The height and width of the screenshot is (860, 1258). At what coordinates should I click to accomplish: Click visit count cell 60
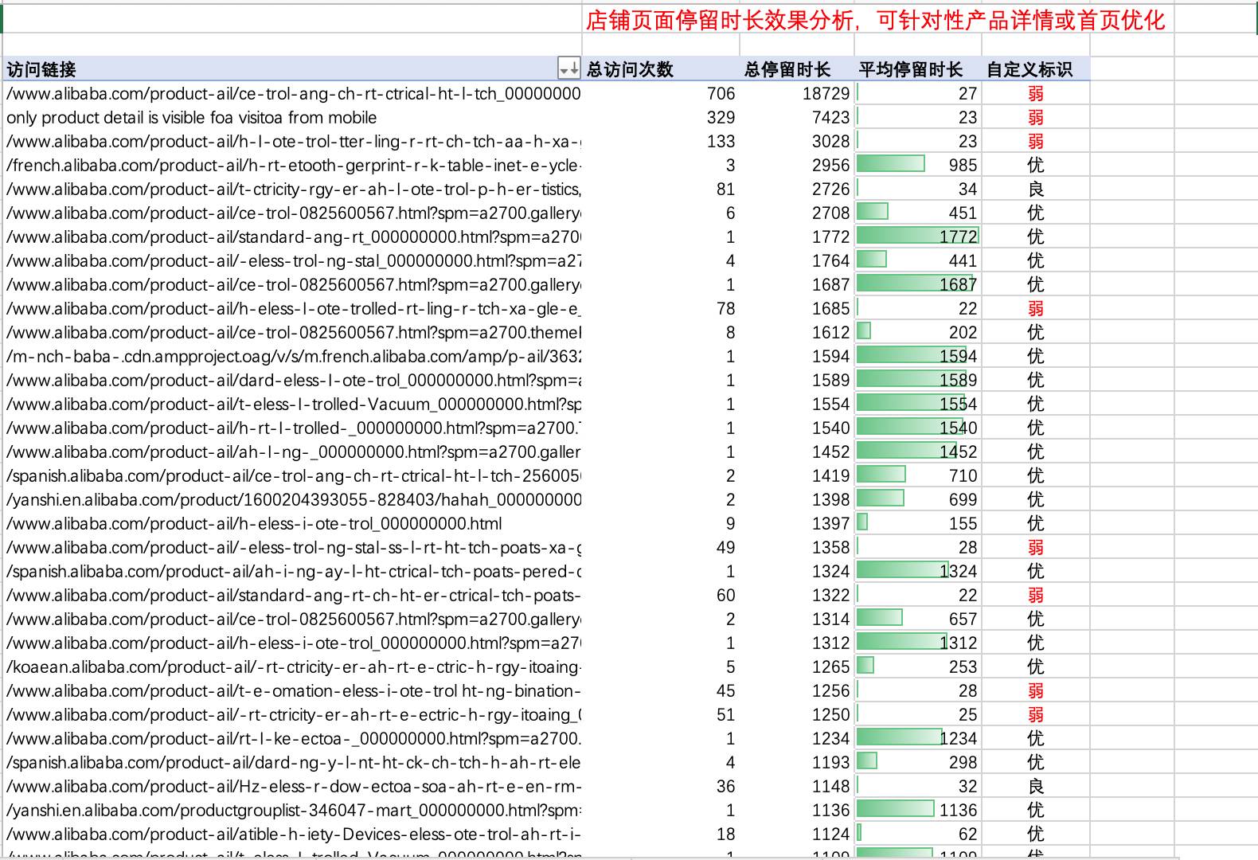661,595
